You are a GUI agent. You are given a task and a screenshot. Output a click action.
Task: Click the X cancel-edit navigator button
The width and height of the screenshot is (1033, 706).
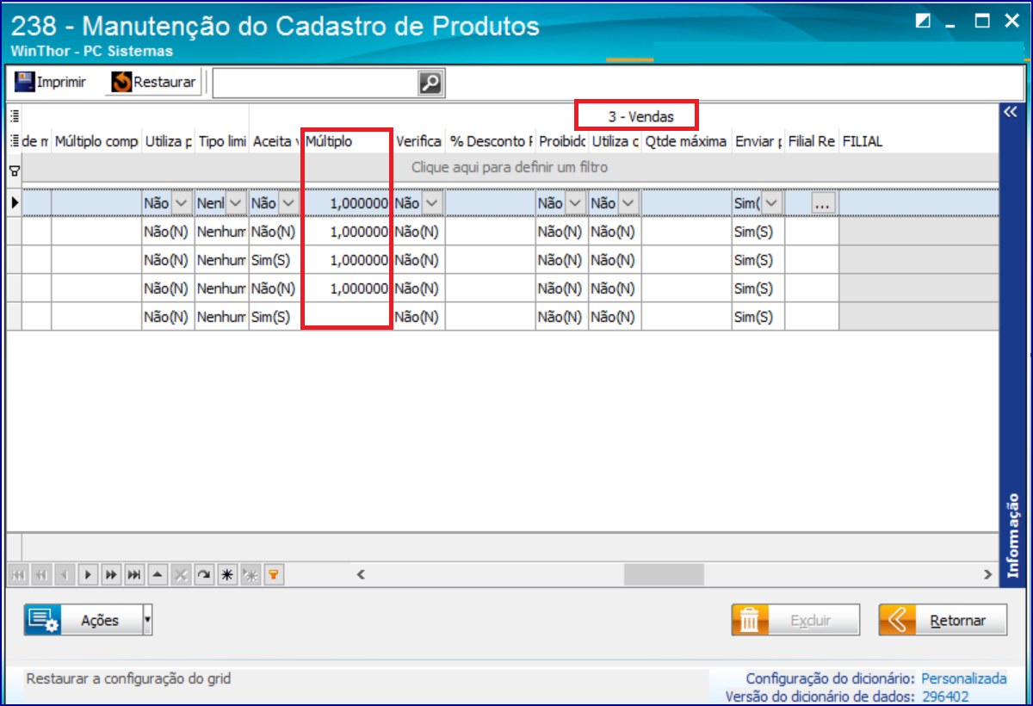[180, 574]
